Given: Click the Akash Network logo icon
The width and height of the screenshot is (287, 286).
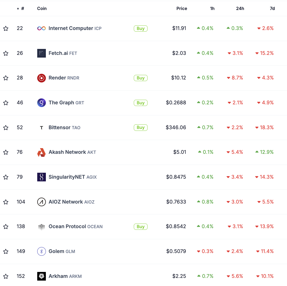Looking at the screenshot, I should pyautogui.click(x=41, y=152).
